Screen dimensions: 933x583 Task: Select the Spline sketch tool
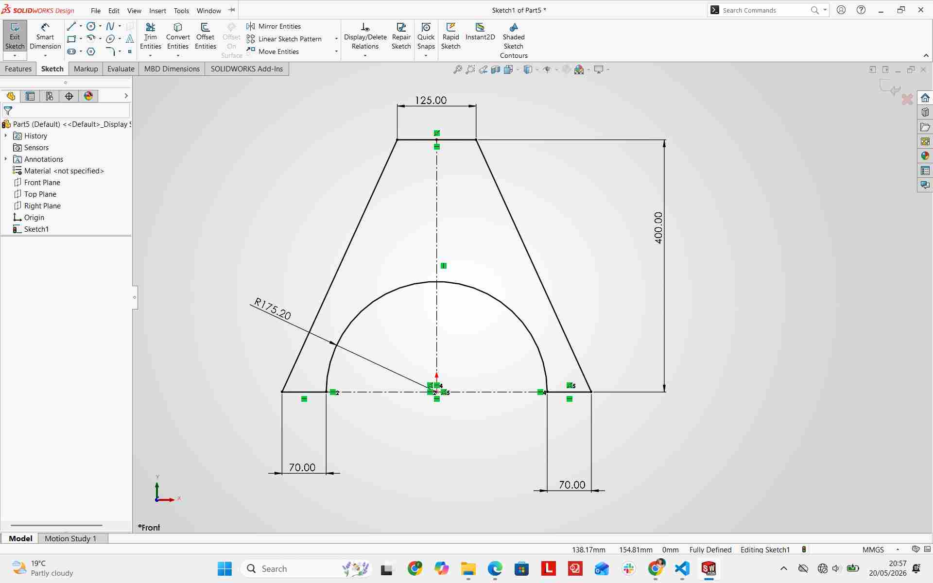[110, 26]
